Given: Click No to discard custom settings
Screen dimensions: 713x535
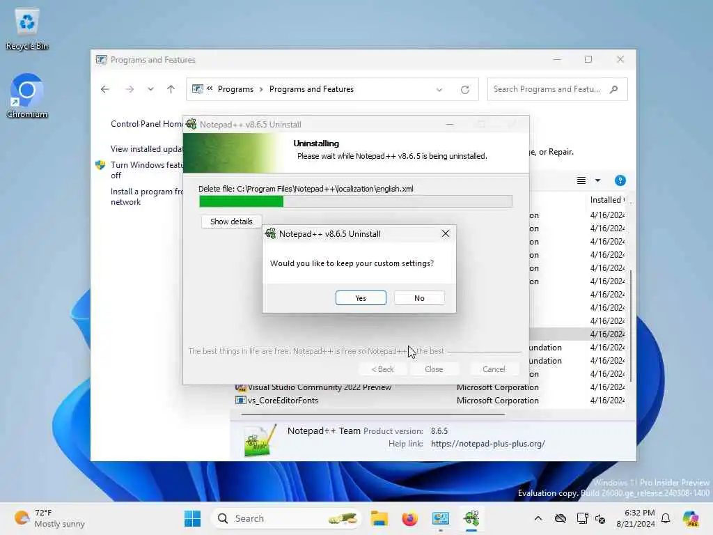Looking at the screenshot, I should [418, 298].
